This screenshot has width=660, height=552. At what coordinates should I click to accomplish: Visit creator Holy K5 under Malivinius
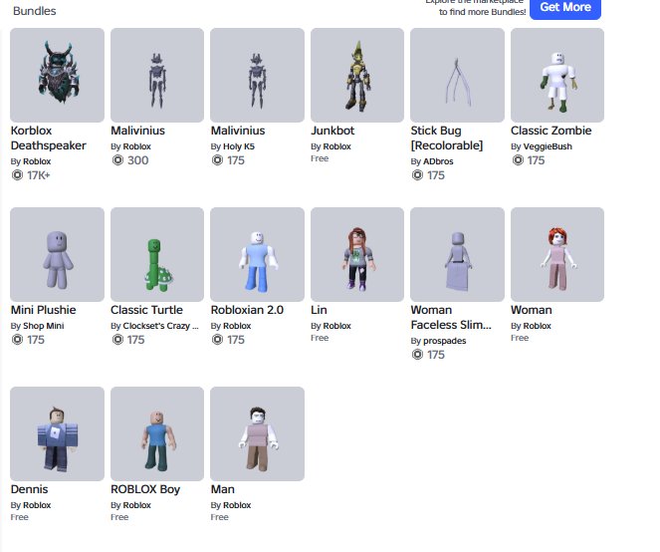click(239, 146)
